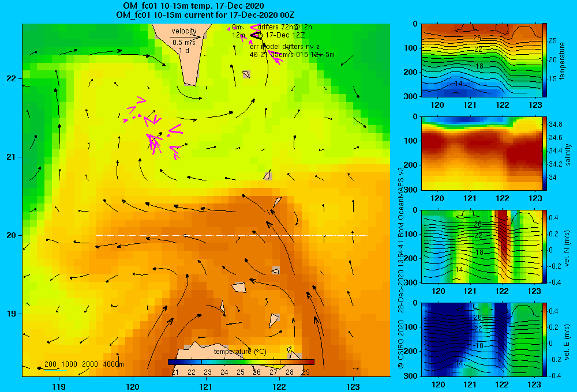Click the title 'OM_fc01 10-15m temp. 17-Dec-2020'
Image resolution: width=577 pixels, height=392 pixels.
(x=193, y=6)
